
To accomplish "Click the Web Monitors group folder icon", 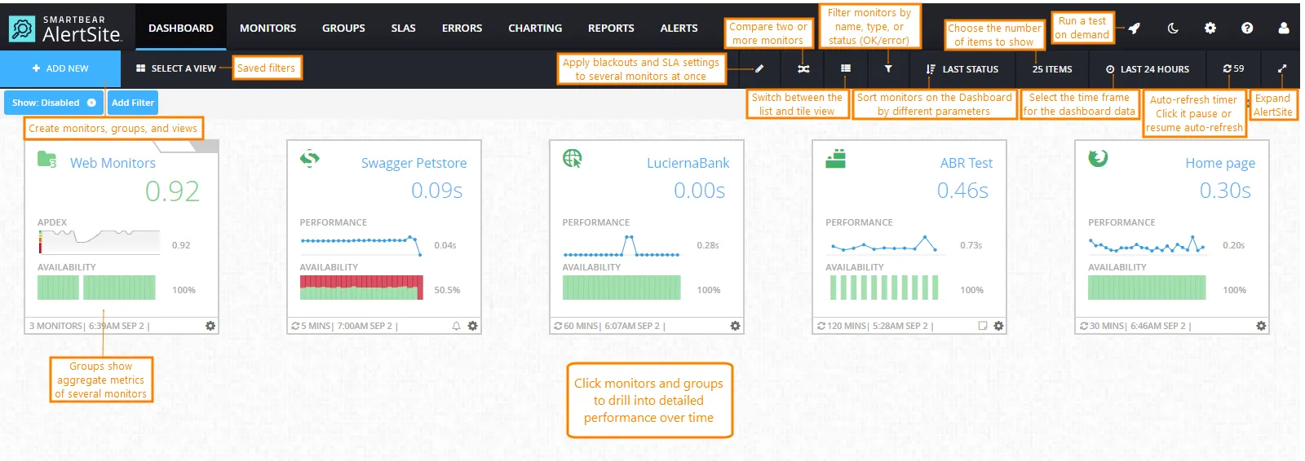I will pyautogui.click(x=47, y=160).
